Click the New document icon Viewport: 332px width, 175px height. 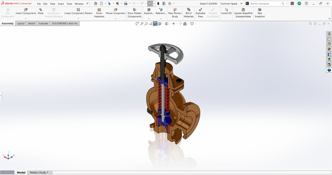pos(101,3)
